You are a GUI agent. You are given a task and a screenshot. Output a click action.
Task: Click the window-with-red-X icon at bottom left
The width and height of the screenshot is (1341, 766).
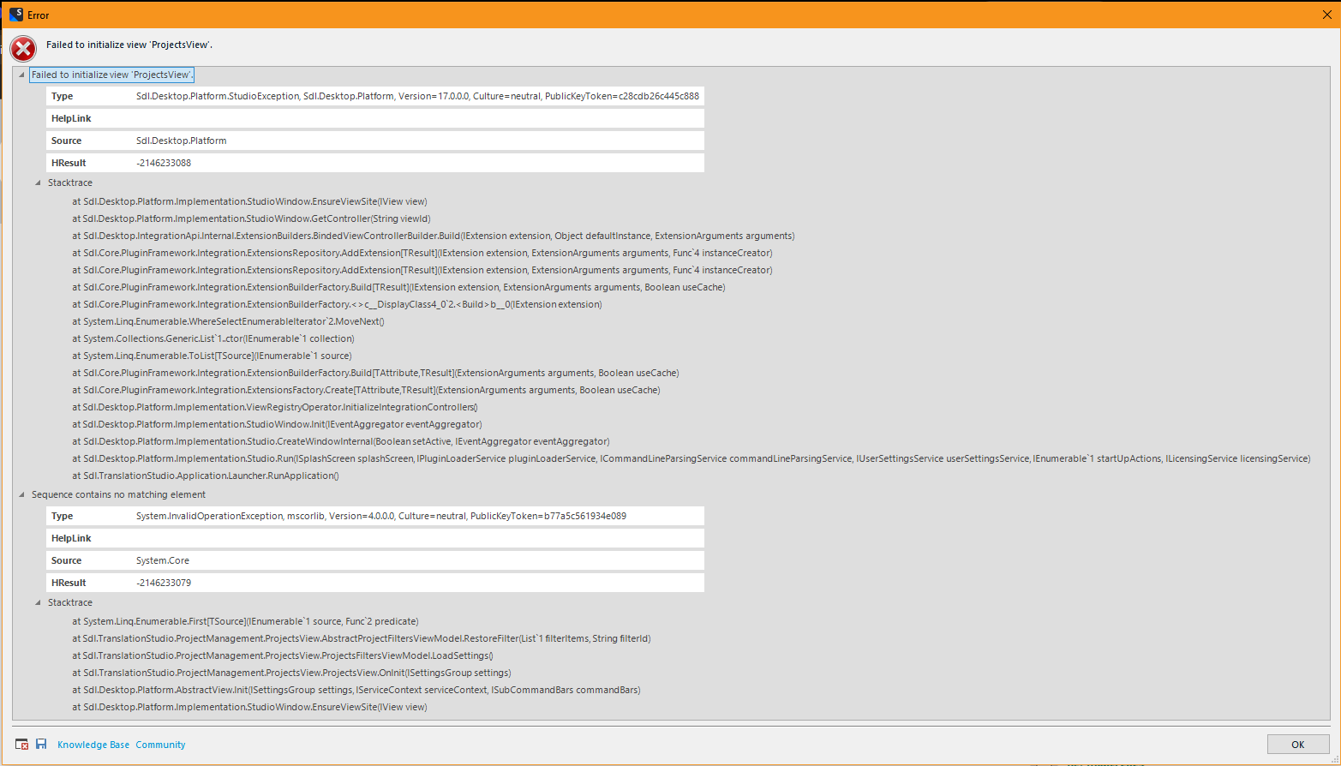tap(22, 745)
